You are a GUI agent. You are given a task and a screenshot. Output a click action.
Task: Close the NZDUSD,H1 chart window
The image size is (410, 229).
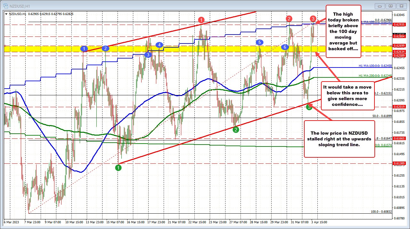[401, 5]
